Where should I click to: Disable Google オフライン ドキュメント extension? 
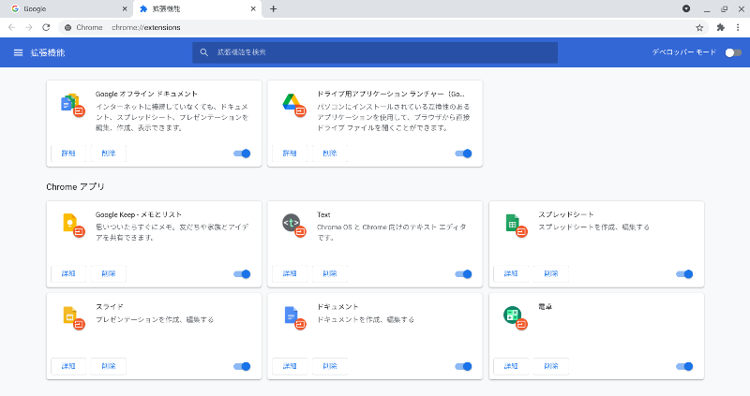242,154
